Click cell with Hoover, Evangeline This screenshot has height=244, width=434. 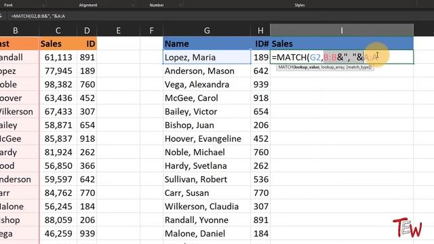(207, 138)
